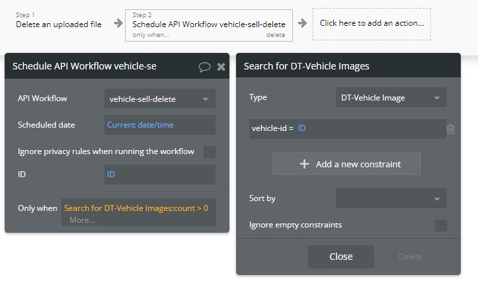478x283 pixels.
Task: Click the arrow after Step 2
Action: coord(302,23)
